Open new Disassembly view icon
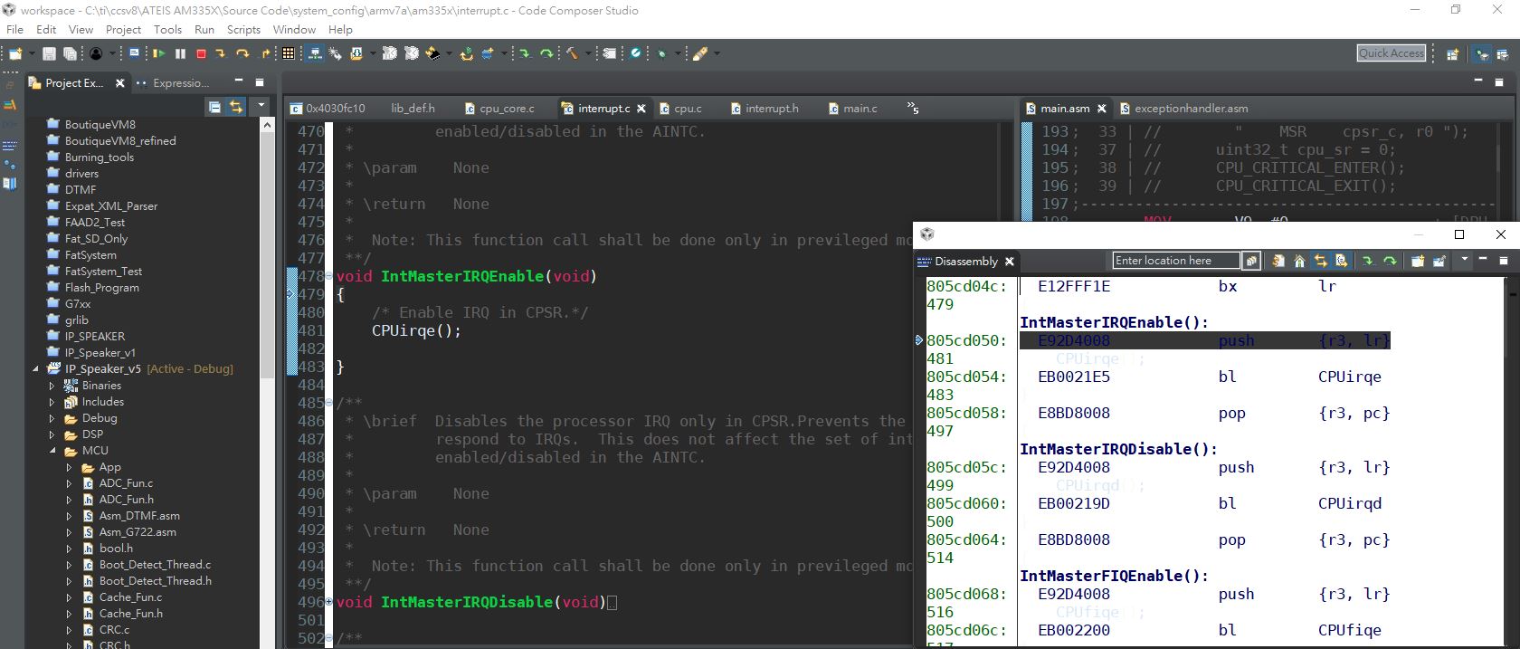1520x649 pixels. (x=1418, y=261)
